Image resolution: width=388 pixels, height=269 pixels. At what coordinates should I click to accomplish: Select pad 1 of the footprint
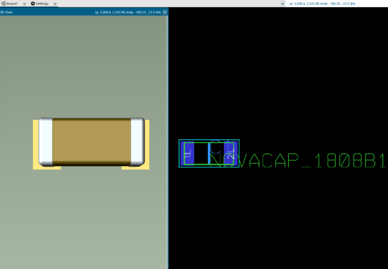[187, 153]
